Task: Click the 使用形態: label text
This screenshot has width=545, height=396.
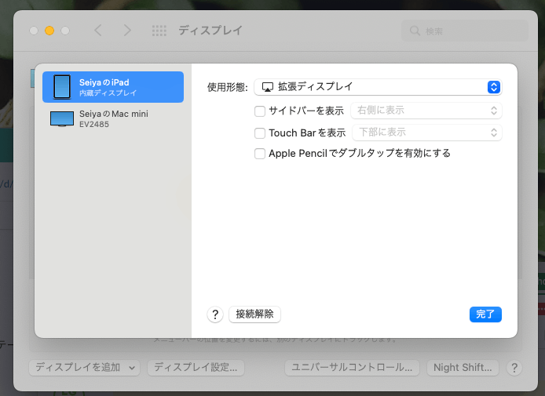Action: [227, 87]
